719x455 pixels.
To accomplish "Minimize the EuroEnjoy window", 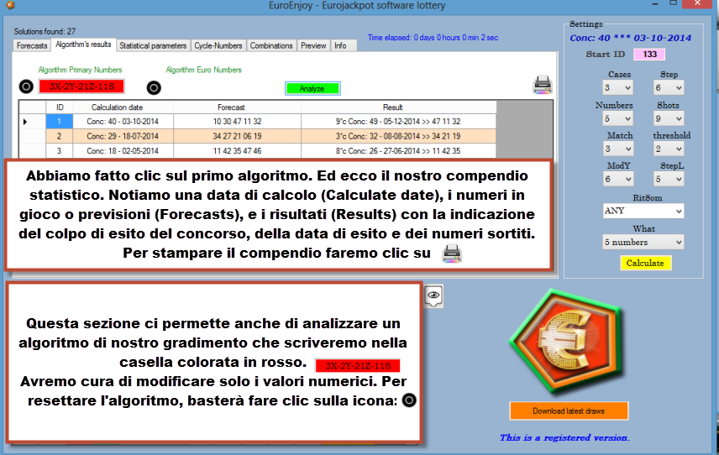I will [x=655, y=3].
